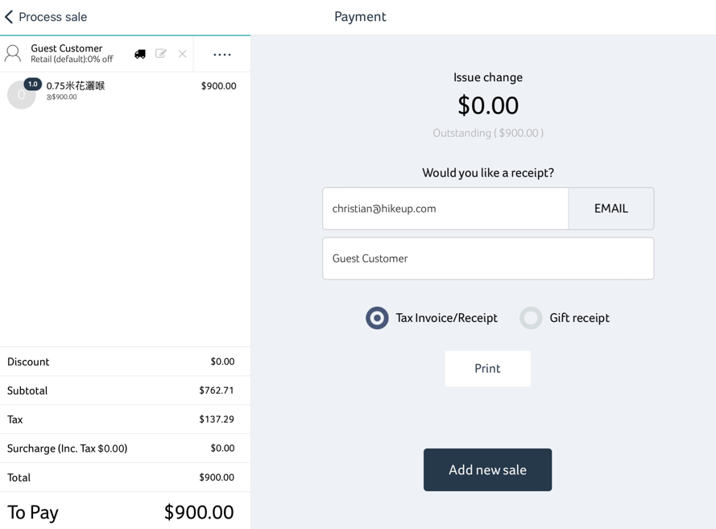Remove Guest Customer with X icon
This screenshot has height=529, width=716.
click(x=182, y=54)
